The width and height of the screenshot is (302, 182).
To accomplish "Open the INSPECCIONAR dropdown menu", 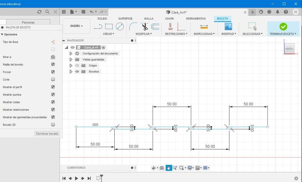I will pyautogui.click(x=204, y=34).
